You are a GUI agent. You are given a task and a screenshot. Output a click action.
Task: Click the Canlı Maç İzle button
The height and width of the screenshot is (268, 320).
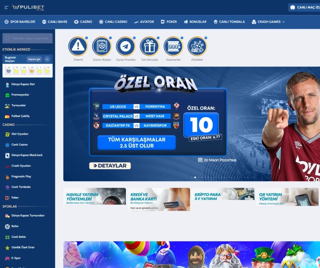pyautogui.click(x=304, y=8)
